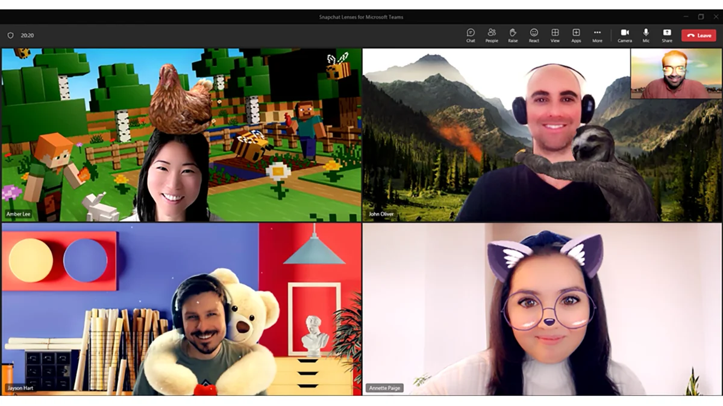Raise your hand in the meeting
The width and height of the screenshot is (723, 406).
tap(513, 35)
